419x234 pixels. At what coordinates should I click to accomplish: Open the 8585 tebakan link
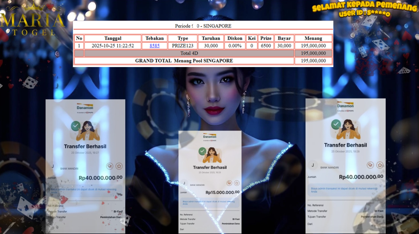(154, 46)
